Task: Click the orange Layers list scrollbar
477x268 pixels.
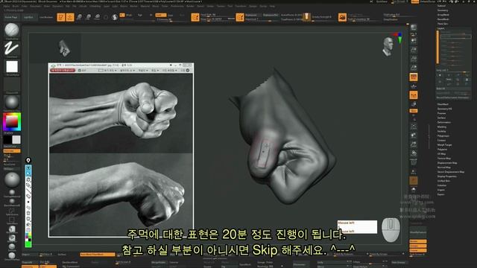Action: point(437,48)
